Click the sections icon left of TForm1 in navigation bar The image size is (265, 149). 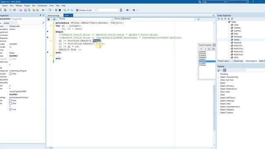(48, 19)
